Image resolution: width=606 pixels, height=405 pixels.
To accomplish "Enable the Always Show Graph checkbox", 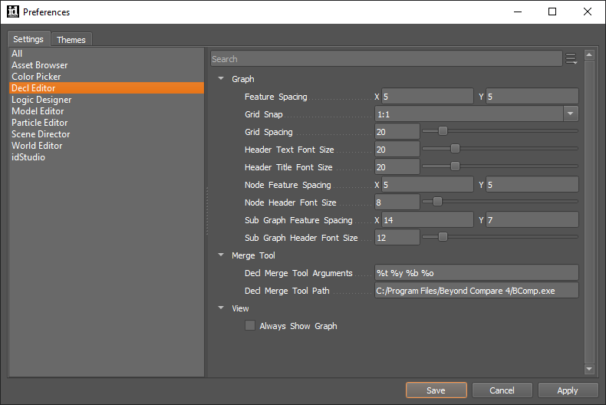I will [x=250, y=325].
